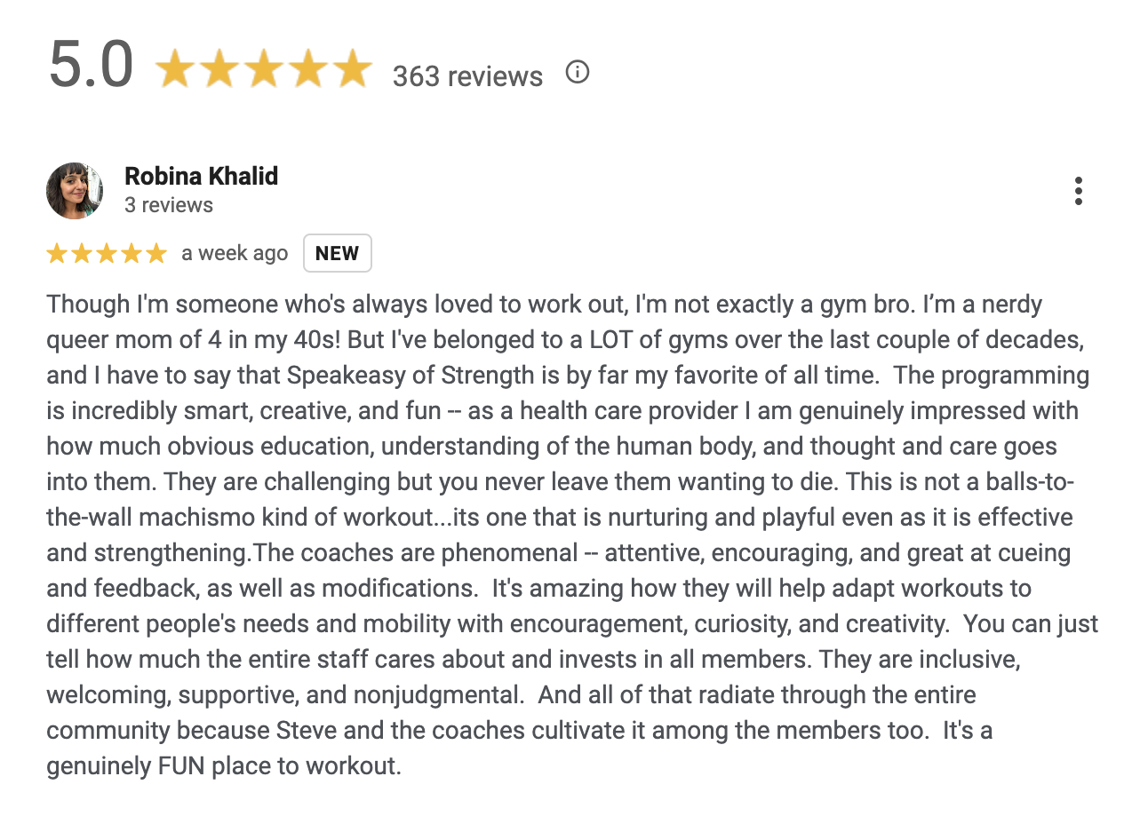This screenshot has height=824, width=1148.
Task: Click the 5.0 overall rating number
Action: pyautogui.click(x=91, y=66)
